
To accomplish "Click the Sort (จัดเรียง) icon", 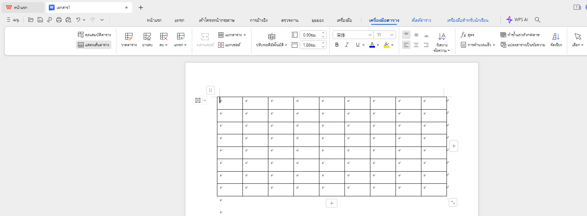I will click(x=556, y=39).
